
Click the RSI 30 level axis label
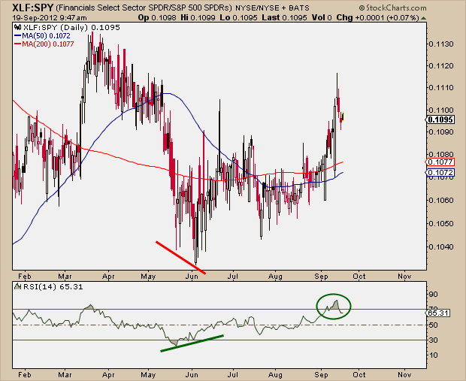point(433,340)
